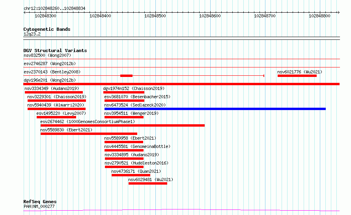
Task: Select the esv2370143 (Bentley2008) label
Action: point(52,72)
